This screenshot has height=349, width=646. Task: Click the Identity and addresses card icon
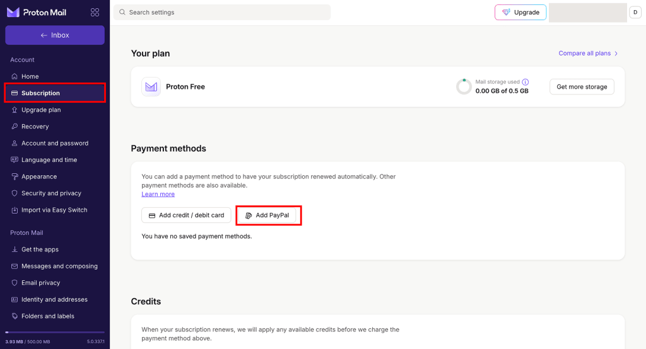pos(15,300)
